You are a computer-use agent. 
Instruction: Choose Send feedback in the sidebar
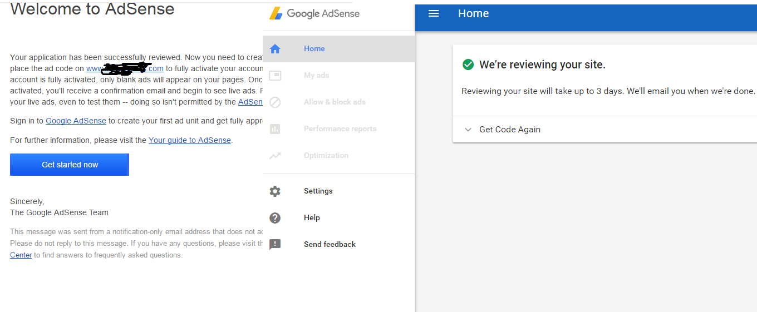pyautogui.click(x=330, y=245)
